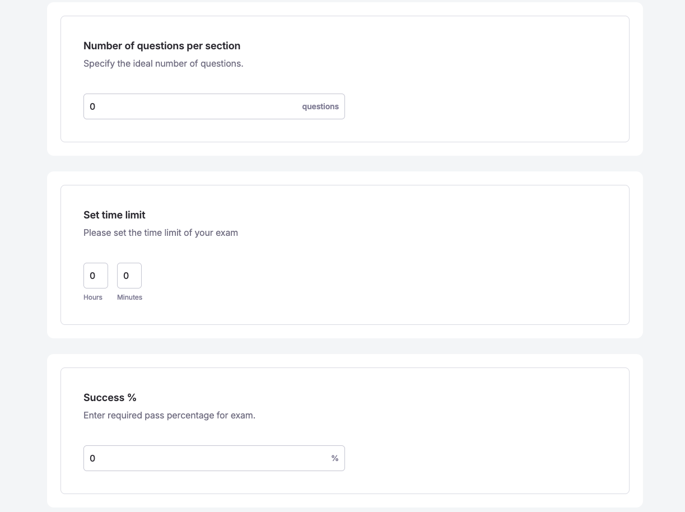Click the Hours label under the box
Image resolution: width=685 pixels, height=512 pixels.
[93, 297]
